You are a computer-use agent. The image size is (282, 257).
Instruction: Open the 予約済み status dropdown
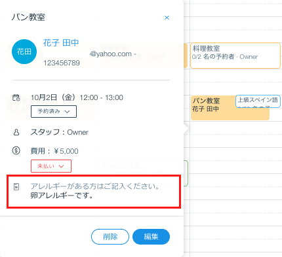click(54, 111)
